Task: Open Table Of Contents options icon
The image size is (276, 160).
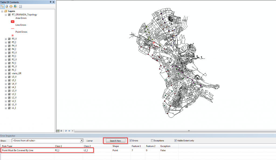Action: coord(20,6)
